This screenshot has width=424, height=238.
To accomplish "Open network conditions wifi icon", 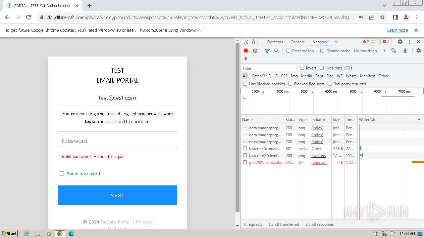I will (x=393, y=51).
